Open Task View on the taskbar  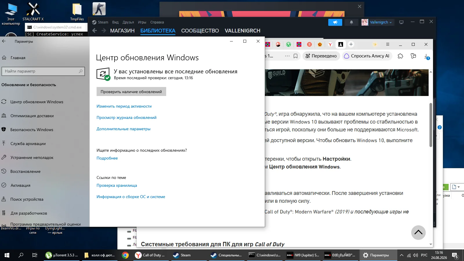pos(35,255)
